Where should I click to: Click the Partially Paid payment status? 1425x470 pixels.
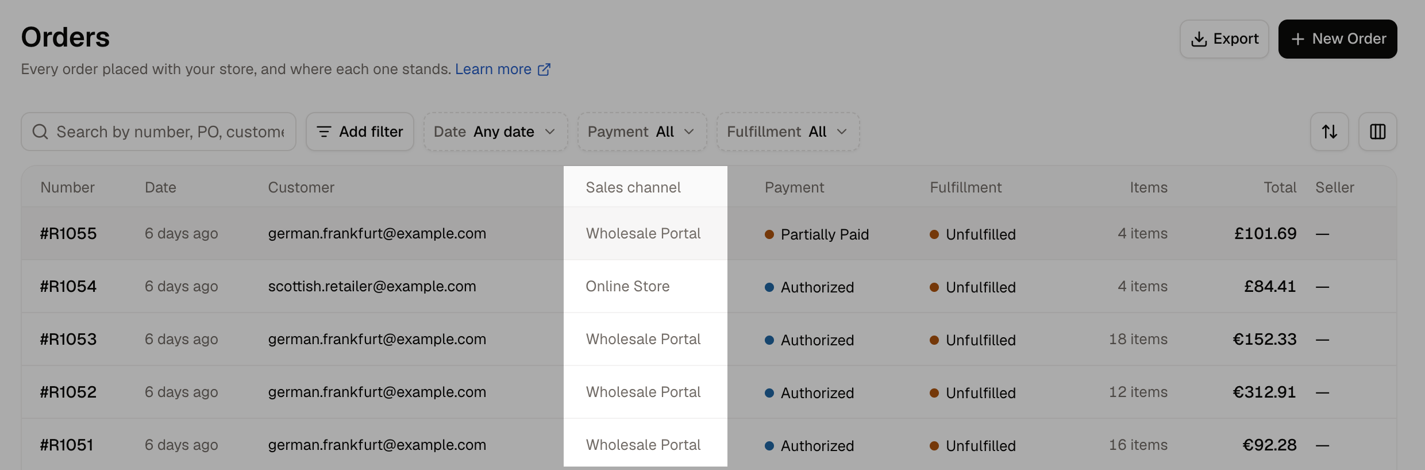coord(817,234)
